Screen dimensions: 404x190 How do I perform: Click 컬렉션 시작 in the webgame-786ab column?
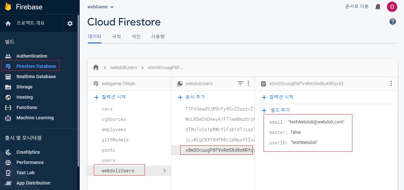(x=113, y=97)
